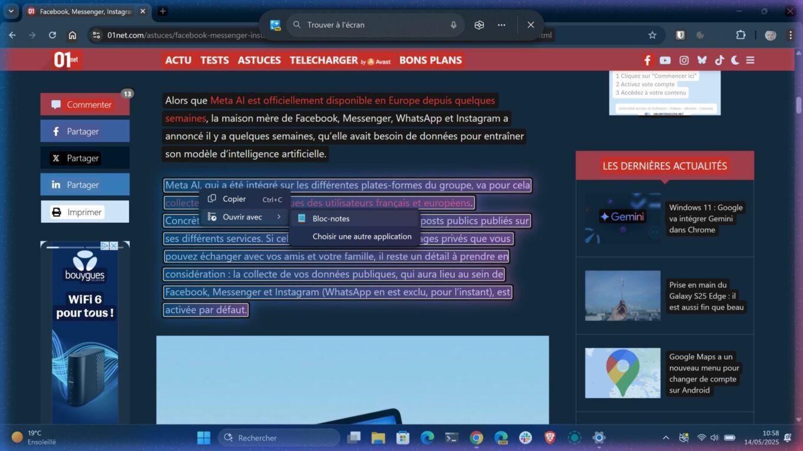Open 01net's Instagram icon
The height and width of the screenshot is (451, 803).
coord(684,60)
